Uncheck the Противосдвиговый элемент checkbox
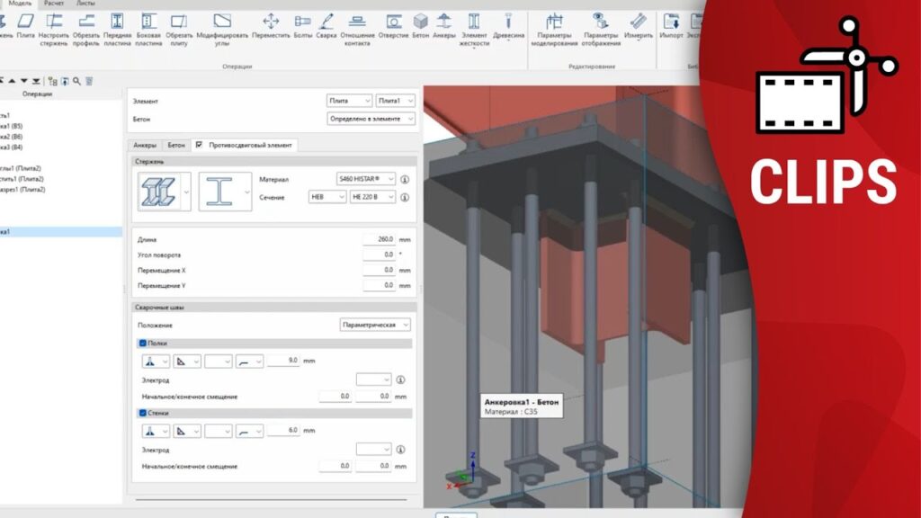 coord(199,145)
